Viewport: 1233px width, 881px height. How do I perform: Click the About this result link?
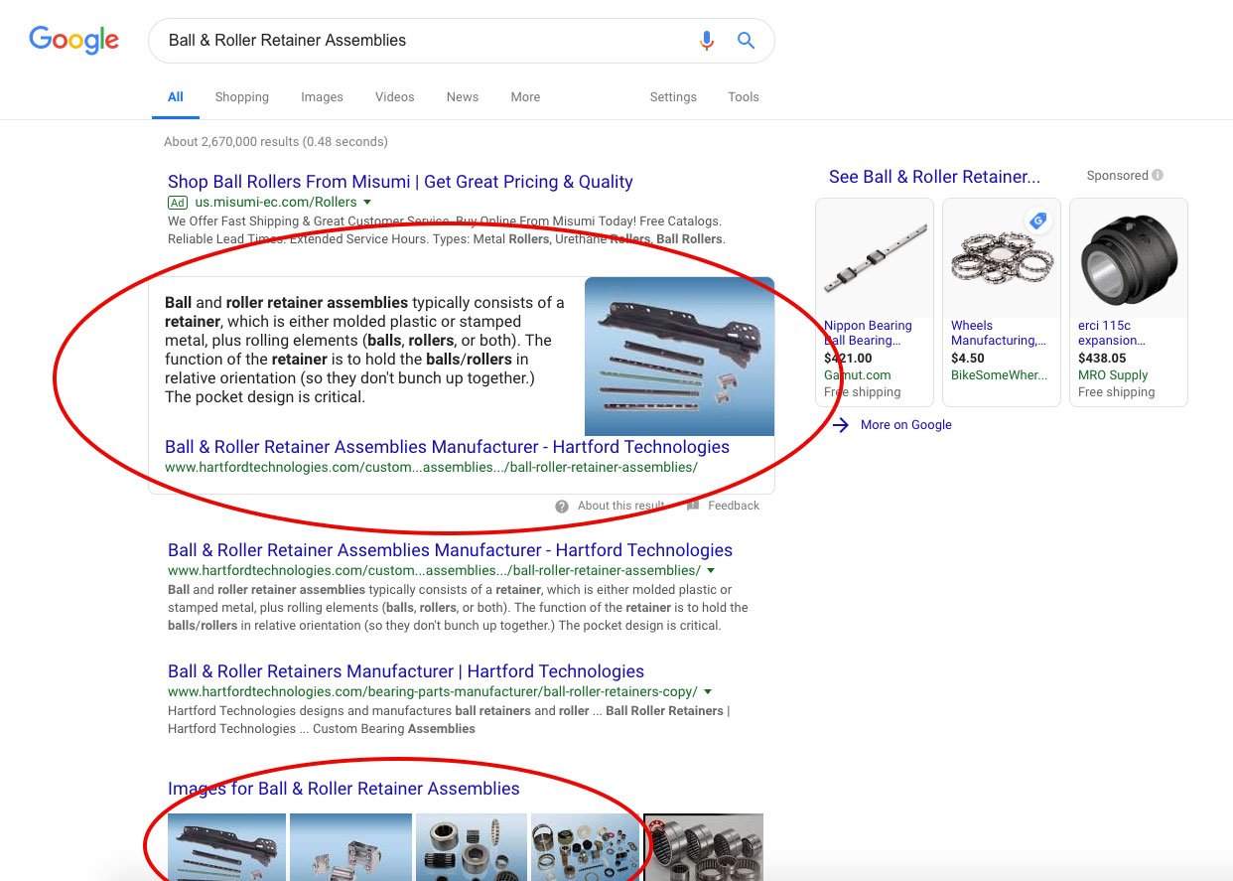click(x=621, y=506)
